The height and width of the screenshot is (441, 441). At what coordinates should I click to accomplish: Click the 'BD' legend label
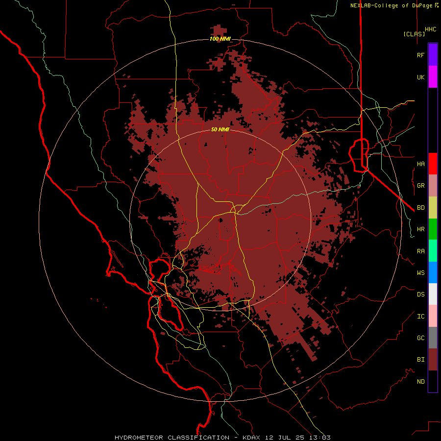(x=420, y=208)
